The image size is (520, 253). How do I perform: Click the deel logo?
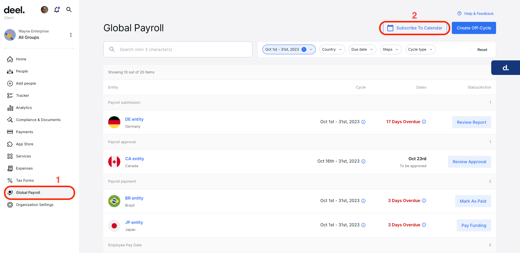[14, 10]
